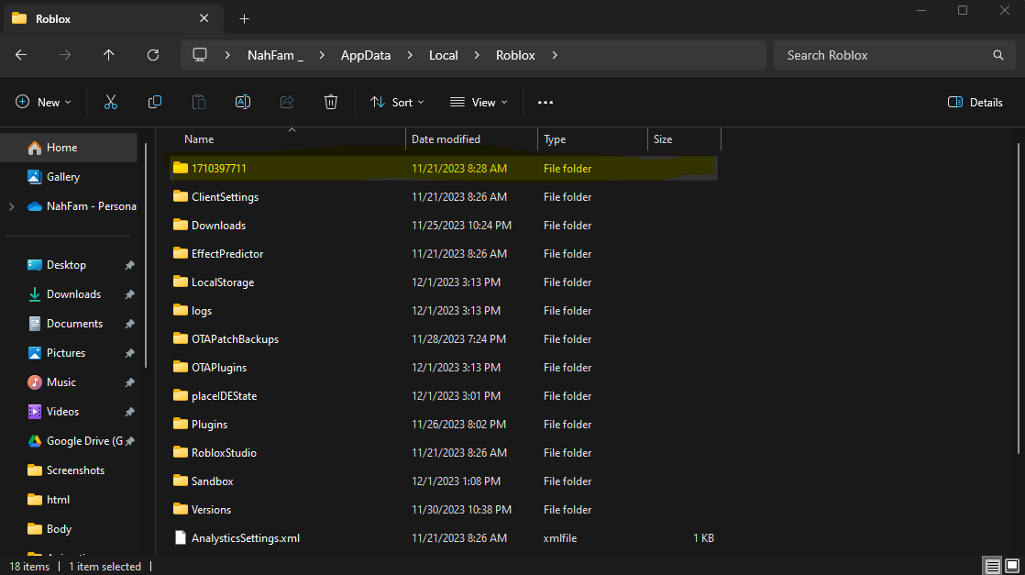Click the Copy icon
1025x575 pixels.
[x=154, y=102]
